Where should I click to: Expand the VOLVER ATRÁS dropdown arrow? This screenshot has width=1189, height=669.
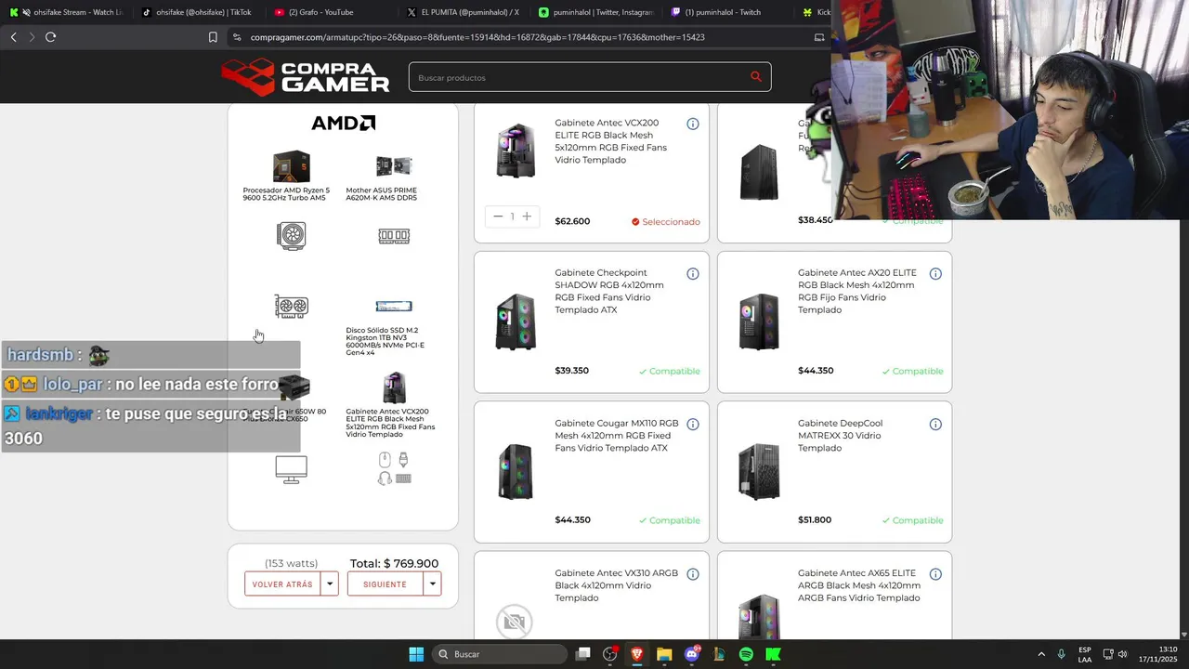click(x=330, y=584)
